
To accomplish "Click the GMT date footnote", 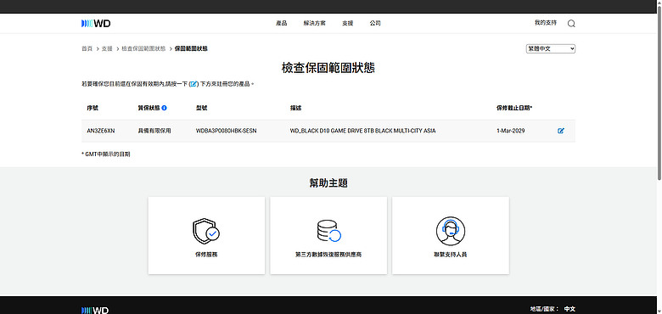I will tap(105, 154).
